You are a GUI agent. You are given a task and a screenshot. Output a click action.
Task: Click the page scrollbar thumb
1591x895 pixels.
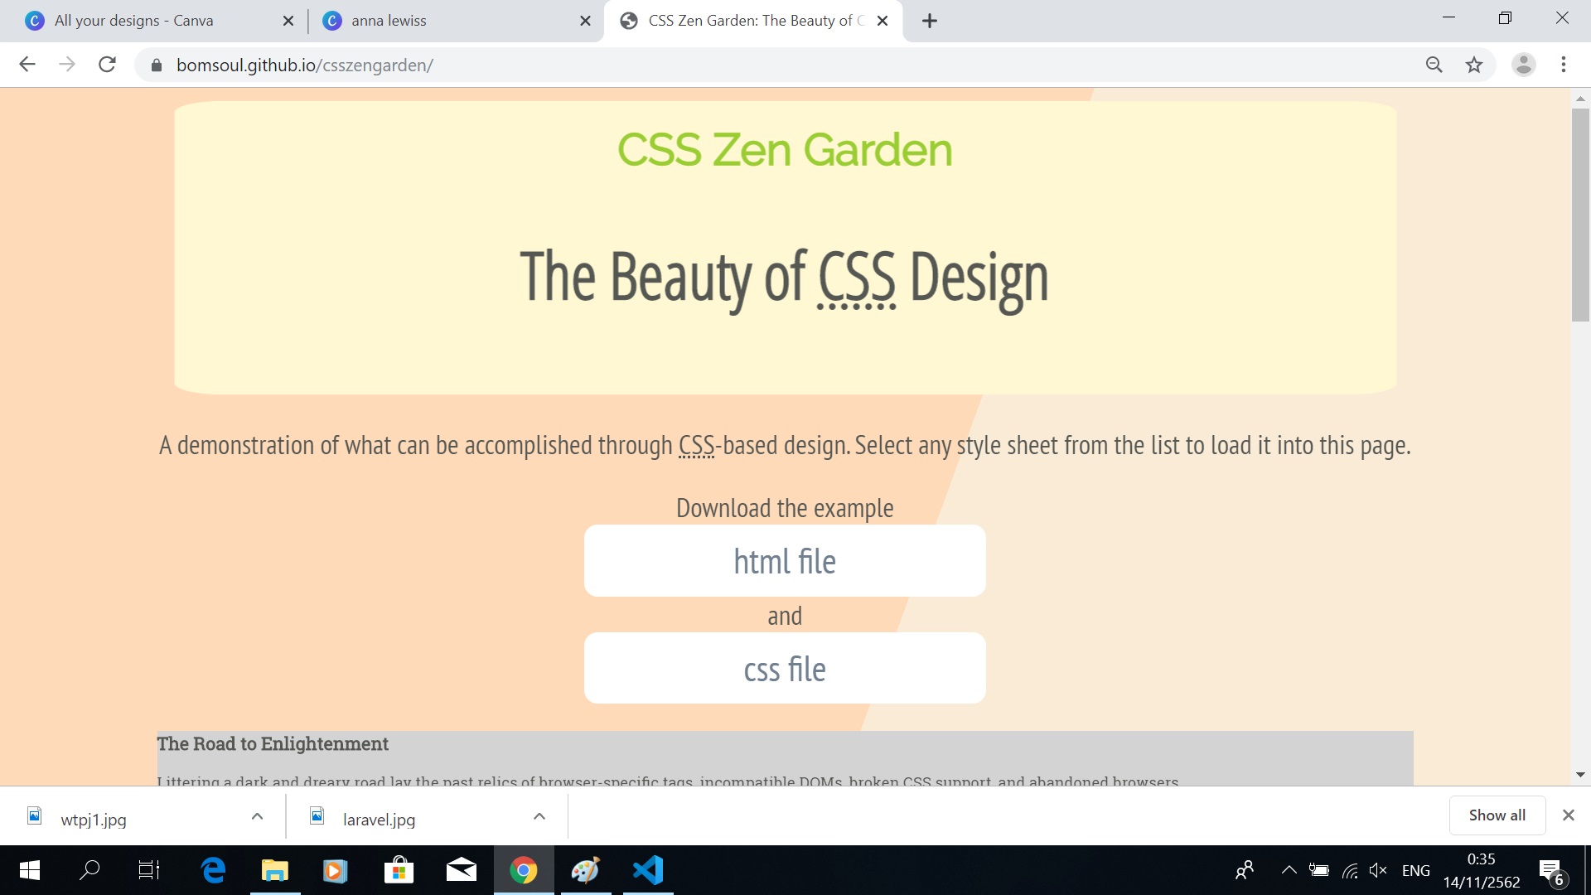1580,214
